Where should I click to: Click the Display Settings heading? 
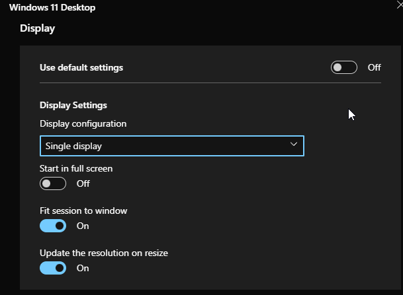coord(73,105)
